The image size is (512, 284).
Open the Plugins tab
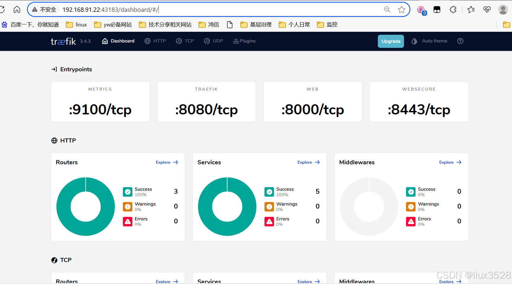click(244, 41)
